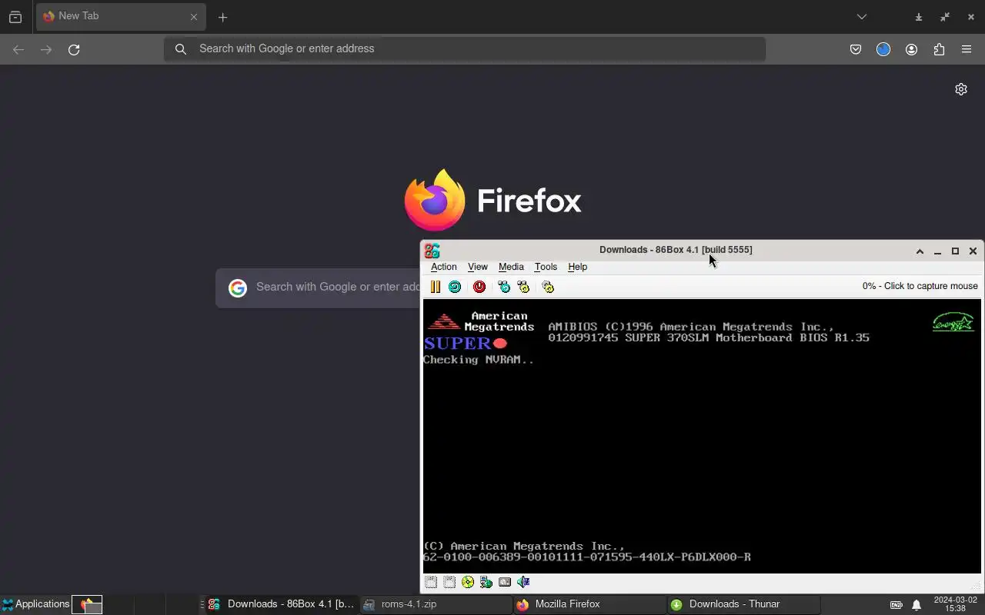Open Firefox account icon
The height and width of the screenshot is (615, 985).
pos(911,50)
